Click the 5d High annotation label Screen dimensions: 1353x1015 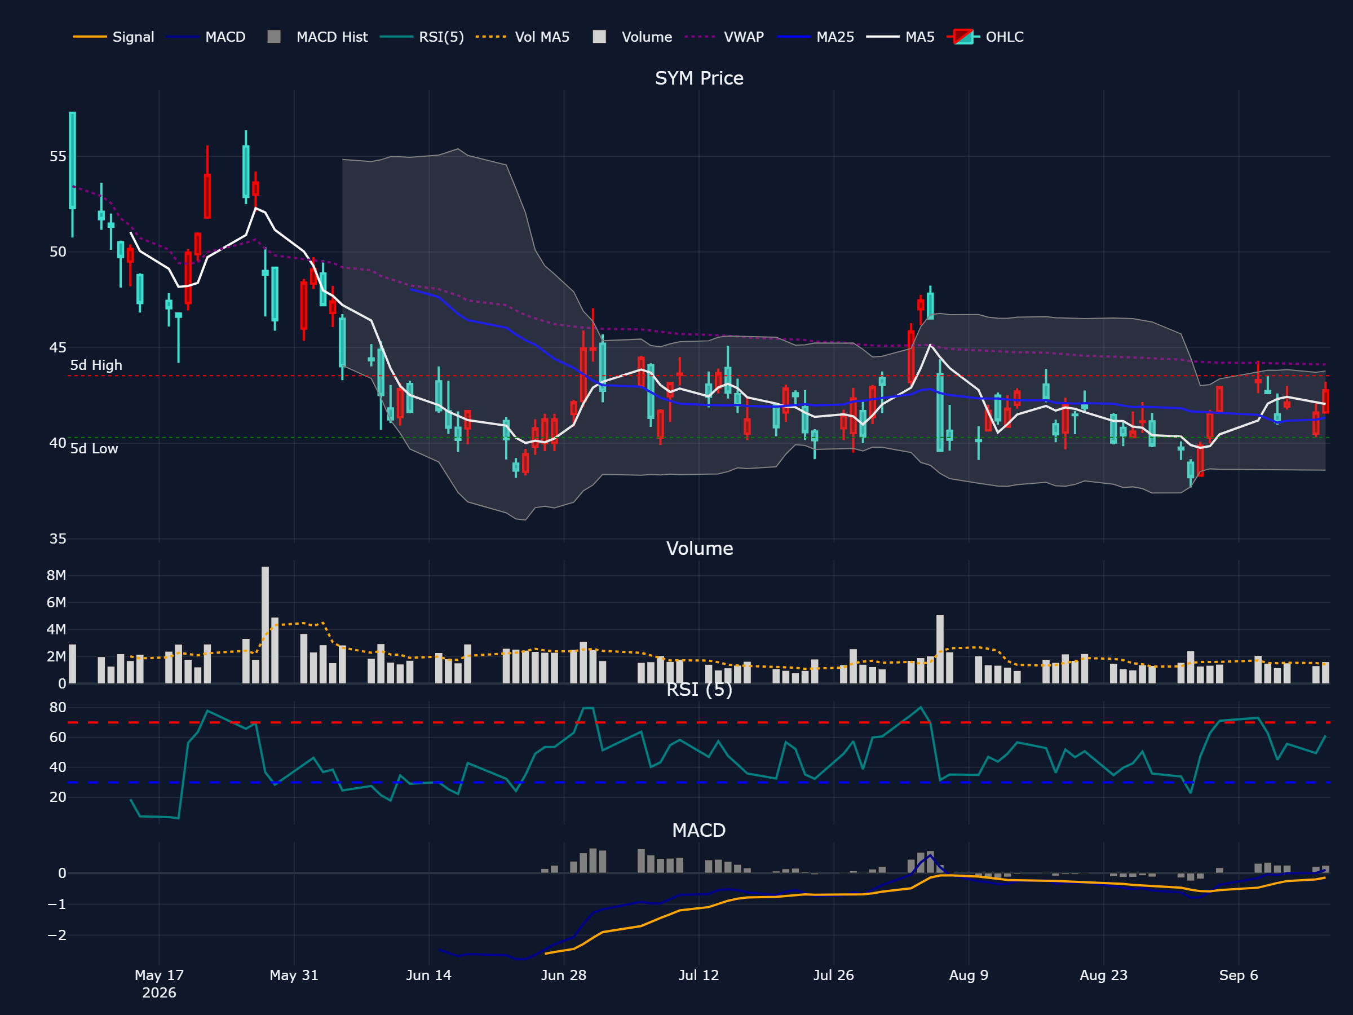click(x=96, y=365)
